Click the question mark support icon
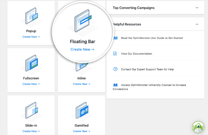The height and width of the screenshot is (135, 208). click(115, 69)
